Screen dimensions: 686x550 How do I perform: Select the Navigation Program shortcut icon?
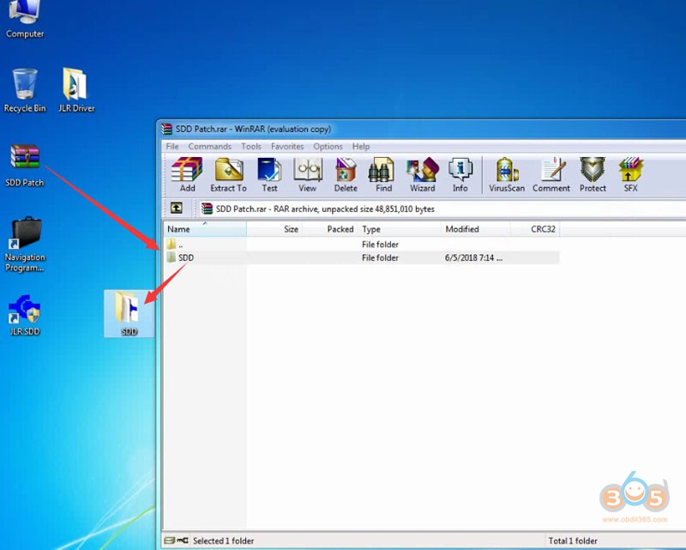click(x=25, y=245)
